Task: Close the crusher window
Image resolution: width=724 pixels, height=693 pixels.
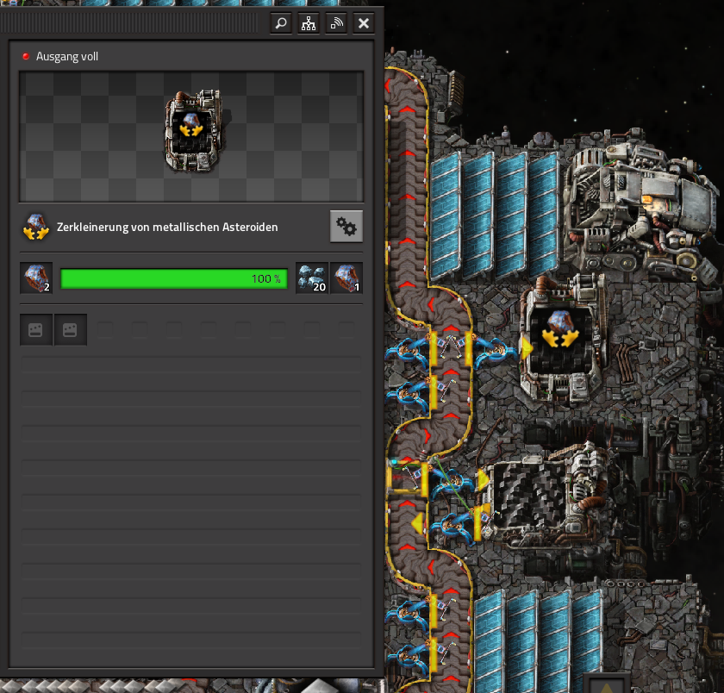Action: (x=364, y=23)
